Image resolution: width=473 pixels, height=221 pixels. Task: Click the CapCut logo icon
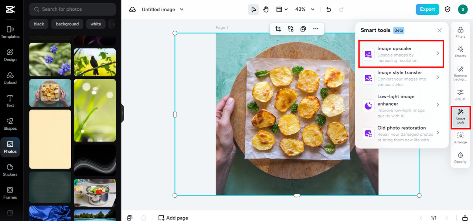click(10, 10)
